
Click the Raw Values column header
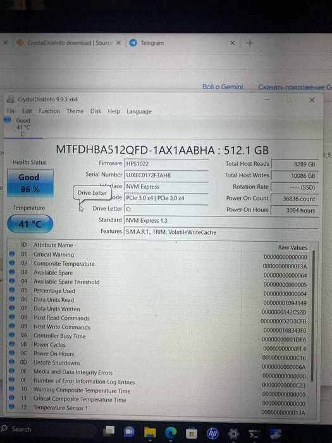293,247
